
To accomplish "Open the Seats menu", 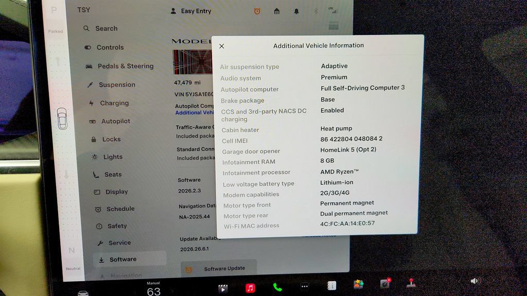I will (108, 175).
